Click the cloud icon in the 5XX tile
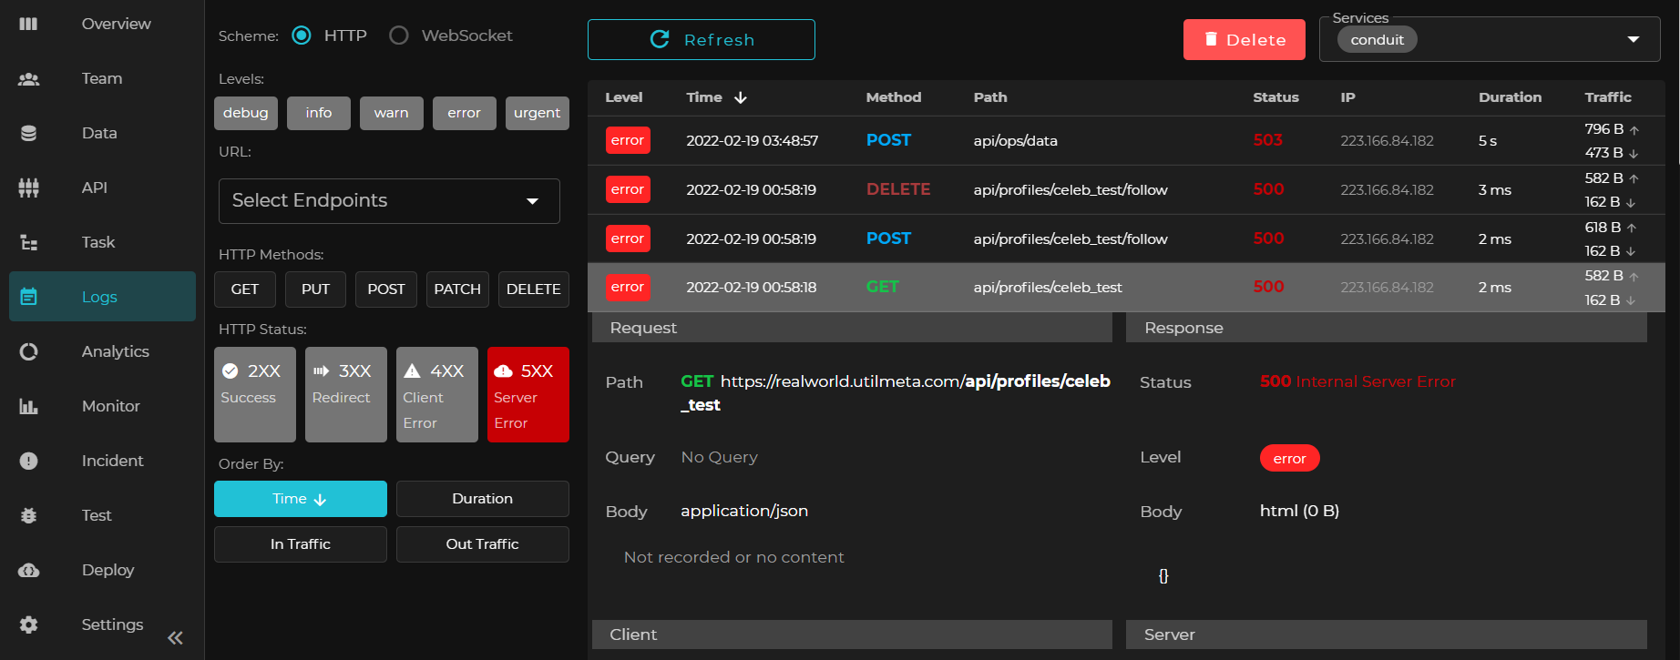Viewport: 1680px width, 660px height. point(503,371)
